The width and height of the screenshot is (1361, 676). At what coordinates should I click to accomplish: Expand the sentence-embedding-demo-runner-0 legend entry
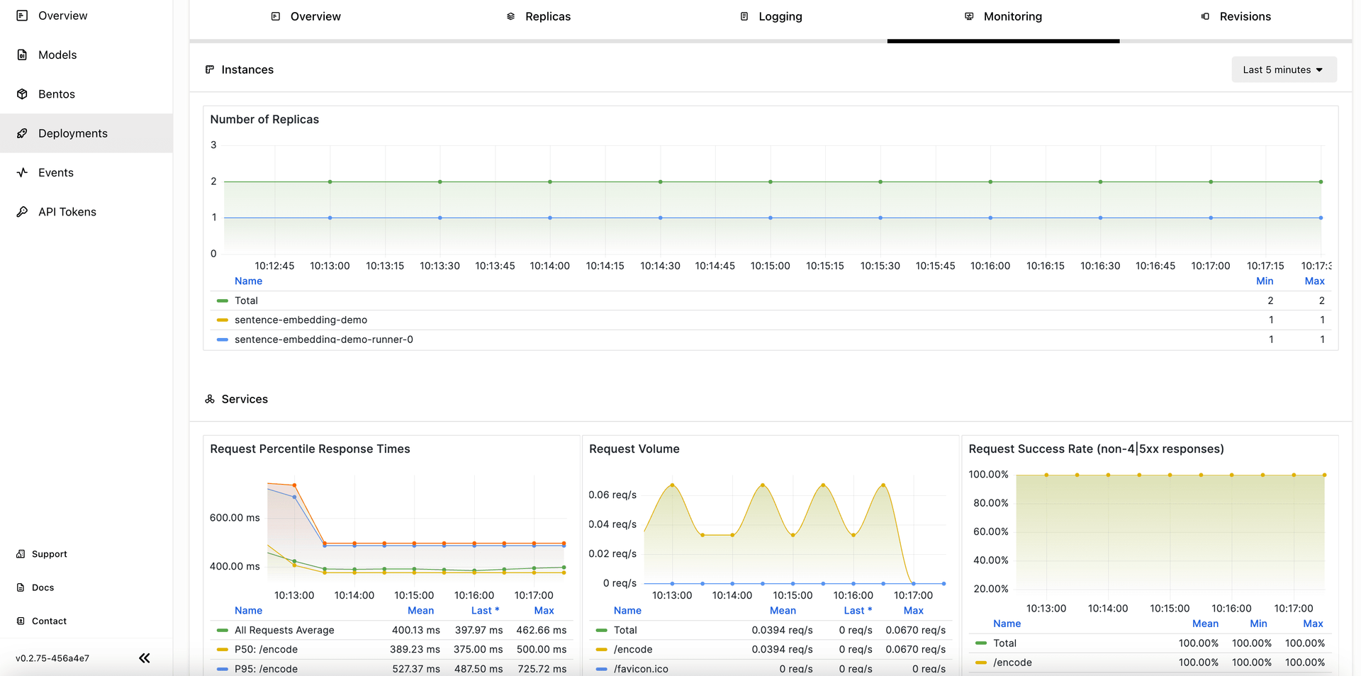point(325,339)
